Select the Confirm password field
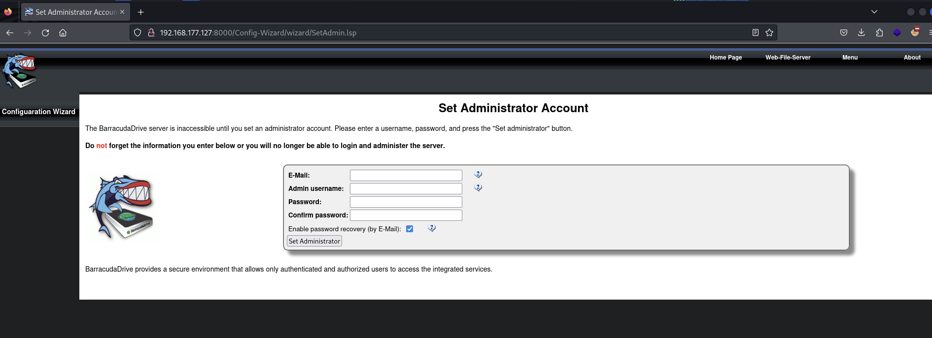This screenshot has width=932, height=338. tap(406, 215)
